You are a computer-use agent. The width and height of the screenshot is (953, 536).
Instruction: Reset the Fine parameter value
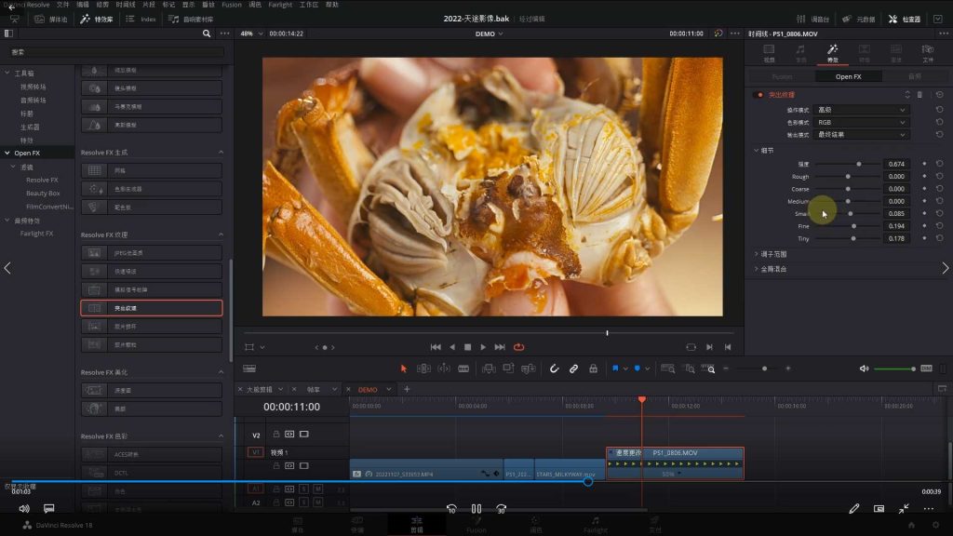[x=939, y=226]
